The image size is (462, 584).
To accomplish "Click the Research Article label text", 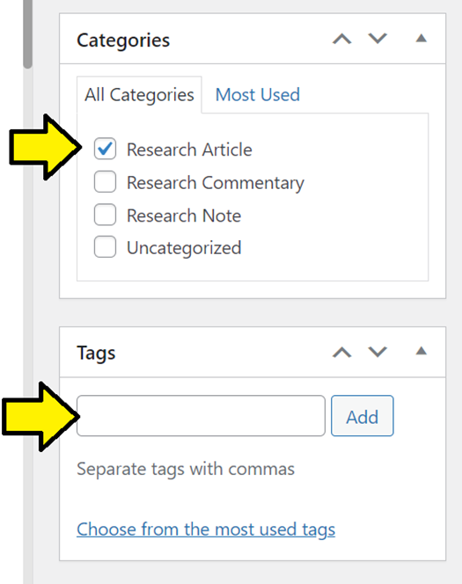I will click(x=189, y=150).
